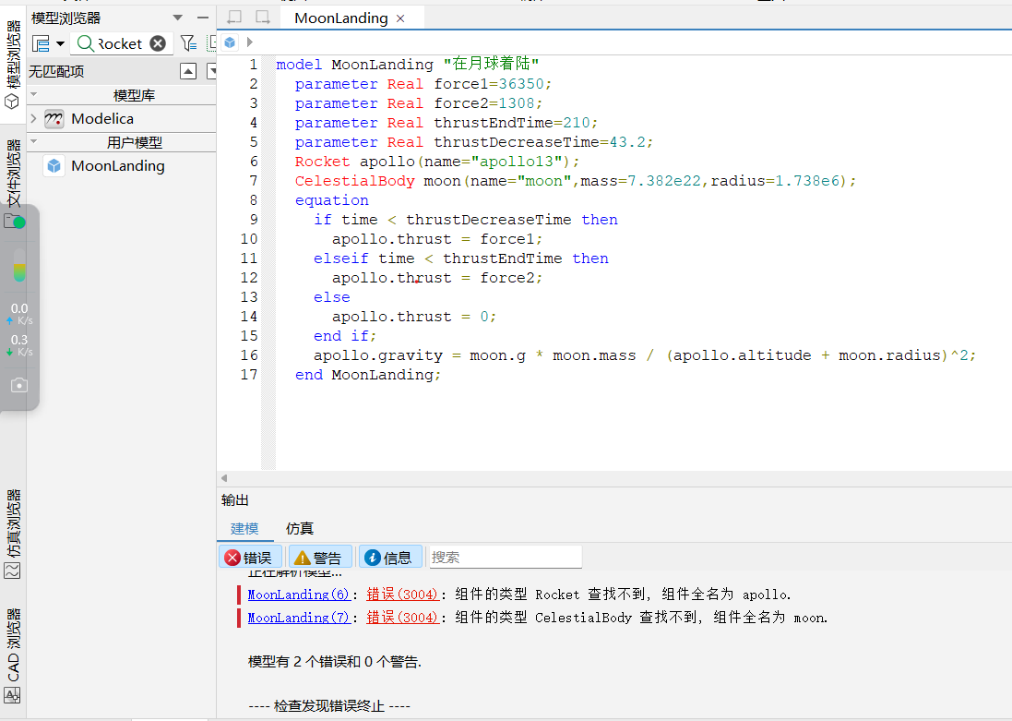Click the screenshot camera icon on widget
Viewport: 1012px width, 721px height.
pos(19,385)
